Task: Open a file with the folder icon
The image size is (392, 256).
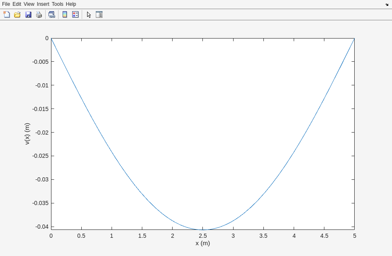Action: point(17,14)
